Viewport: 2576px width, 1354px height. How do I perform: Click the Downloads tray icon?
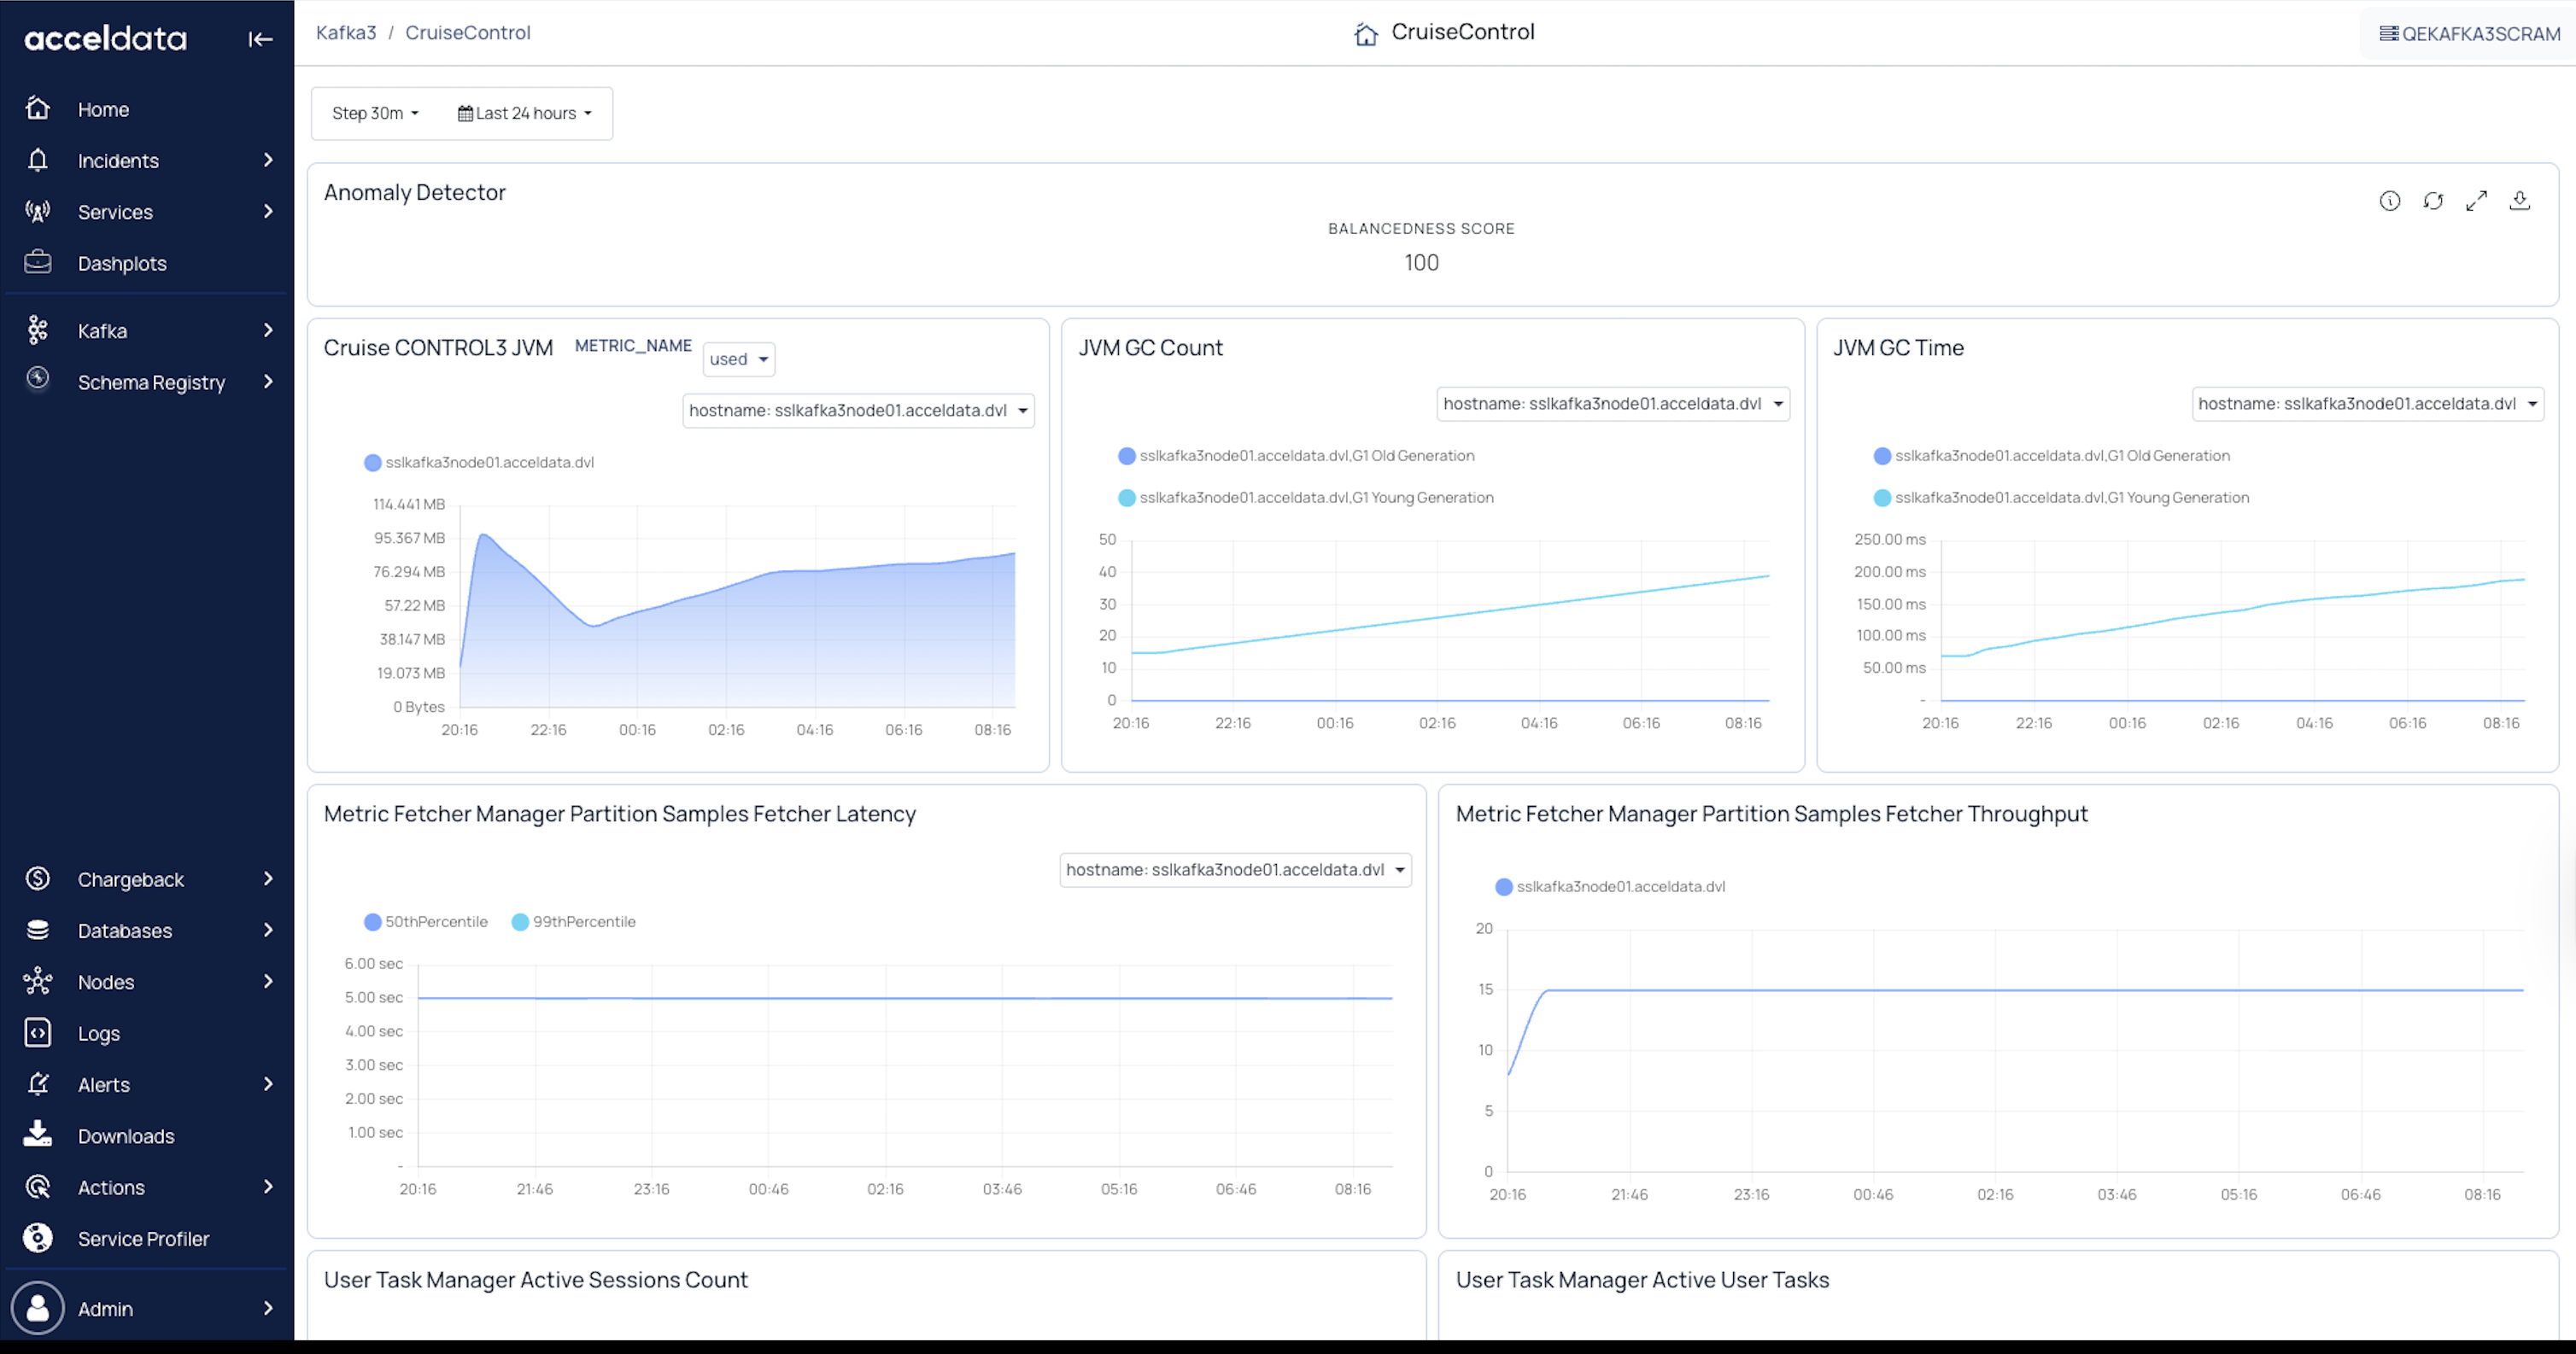point(38,1133)
